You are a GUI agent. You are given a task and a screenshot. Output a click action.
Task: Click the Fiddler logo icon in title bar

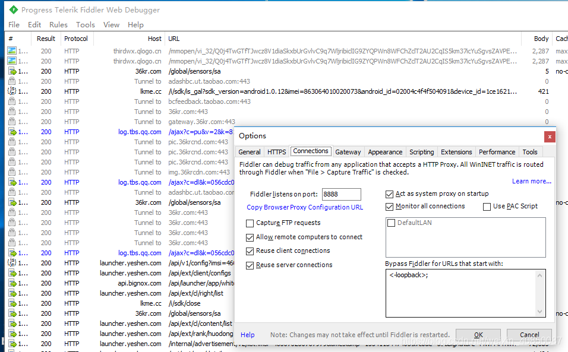(x=14, y=9)
